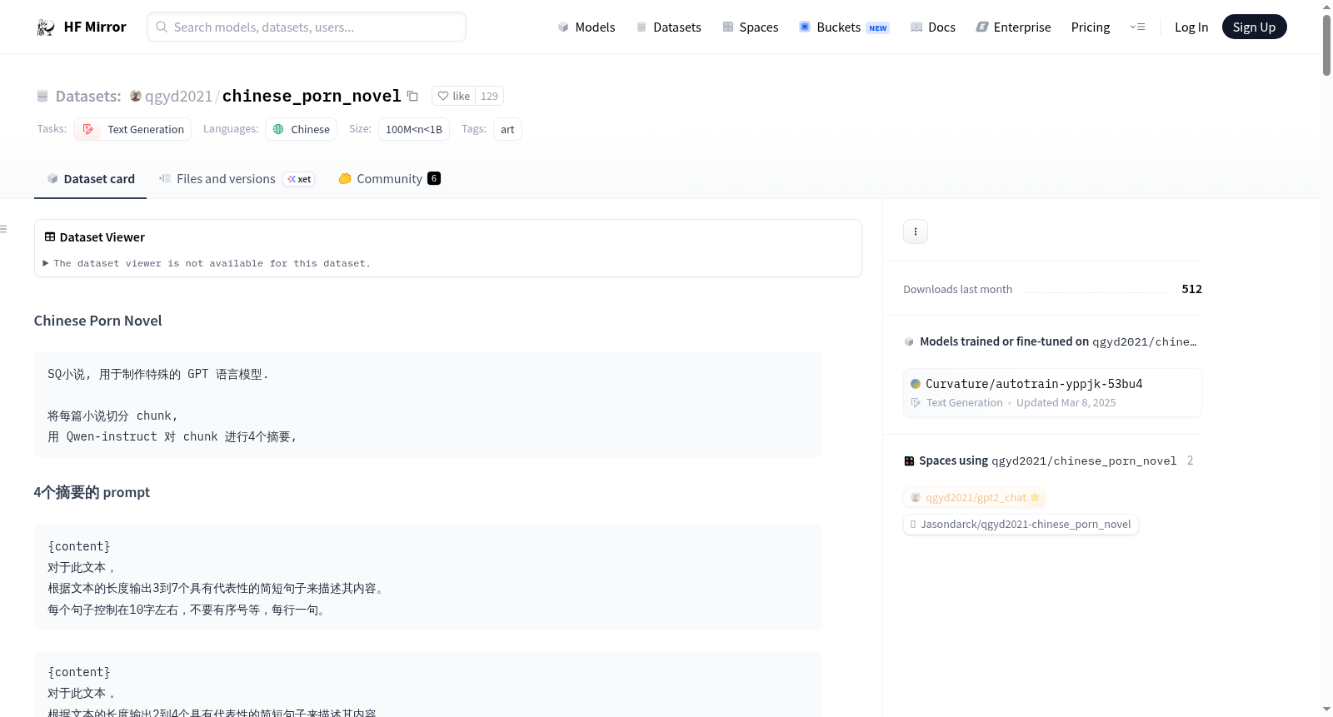Open the Pricing page
Image resolution: width=1333 pixels, height=717 pixels.
point(1091,27)
